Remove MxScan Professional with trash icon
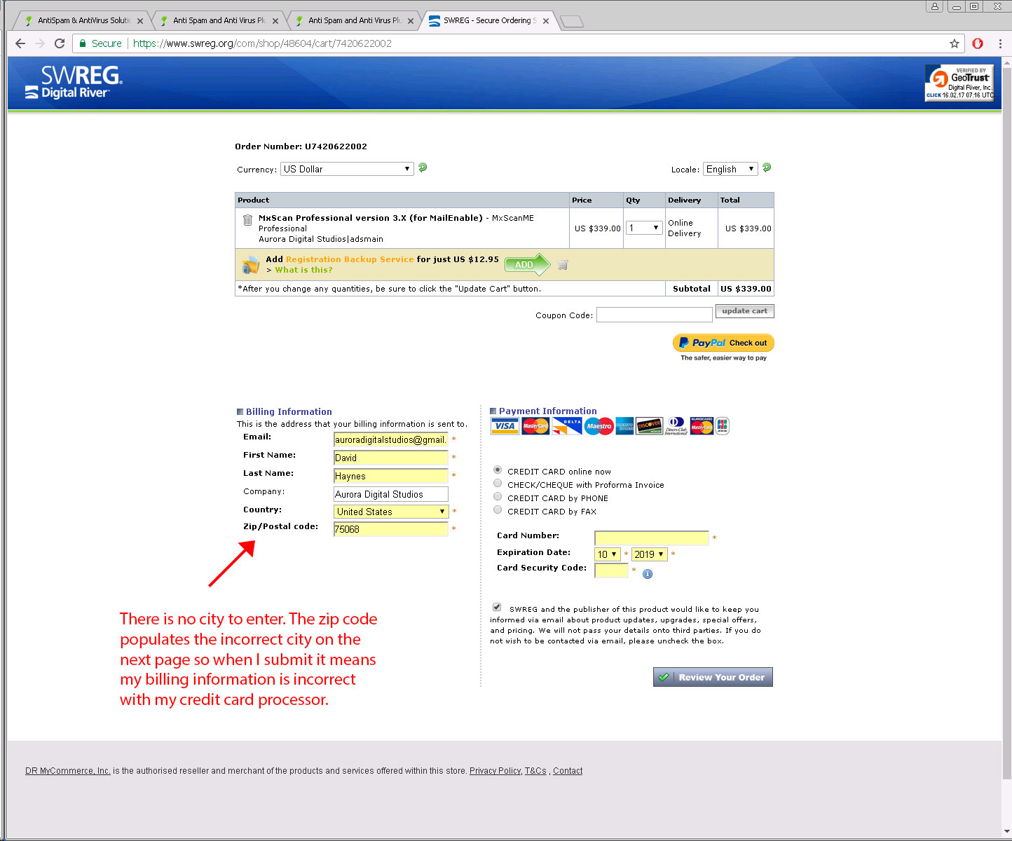 click(x=247, y=220)
